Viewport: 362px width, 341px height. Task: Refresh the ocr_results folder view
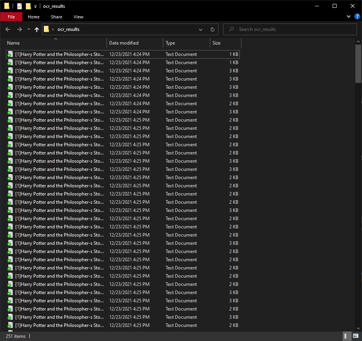pyautogui.click(x=213, y=30)
